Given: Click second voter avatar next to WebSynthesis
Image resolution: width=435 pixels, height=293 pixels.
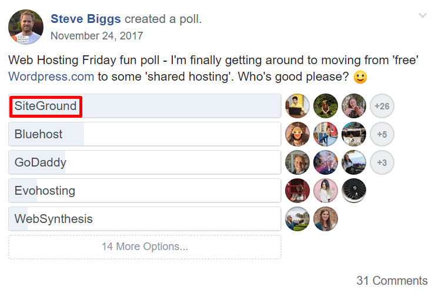Looking at the screenshot, I should point(326,219).
